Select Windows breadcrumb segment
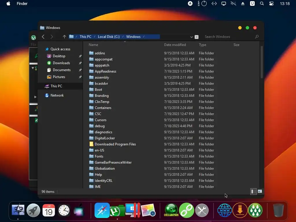Viewport: 296px width, 222px height. click(x=133, y=37)
